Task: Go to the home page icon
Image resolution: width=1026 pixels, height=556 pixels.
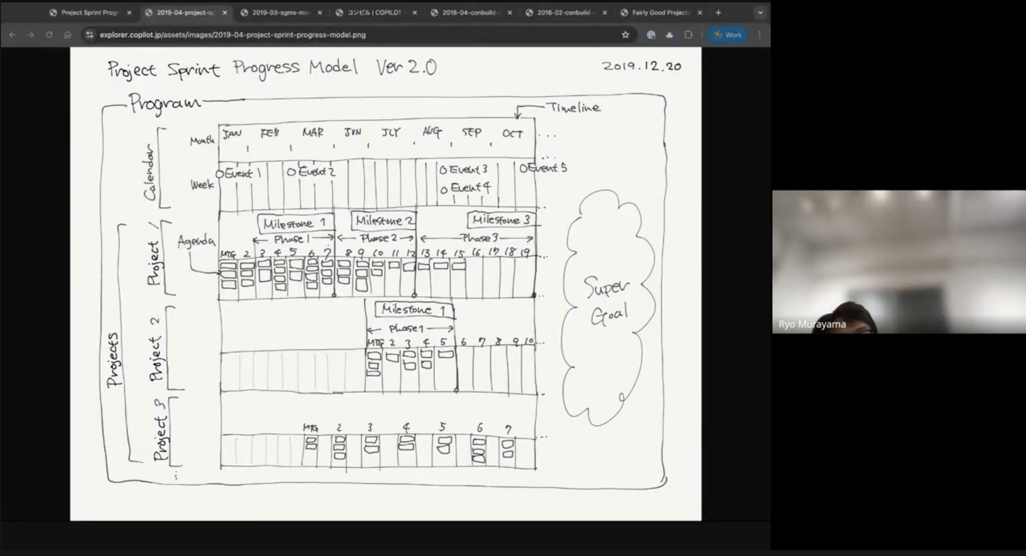Action: 68,35
